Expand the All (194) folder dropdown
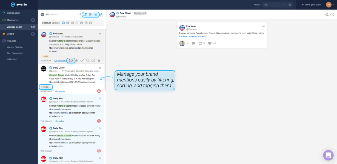This screenshot has width=337, height=164. coord(52,14)
